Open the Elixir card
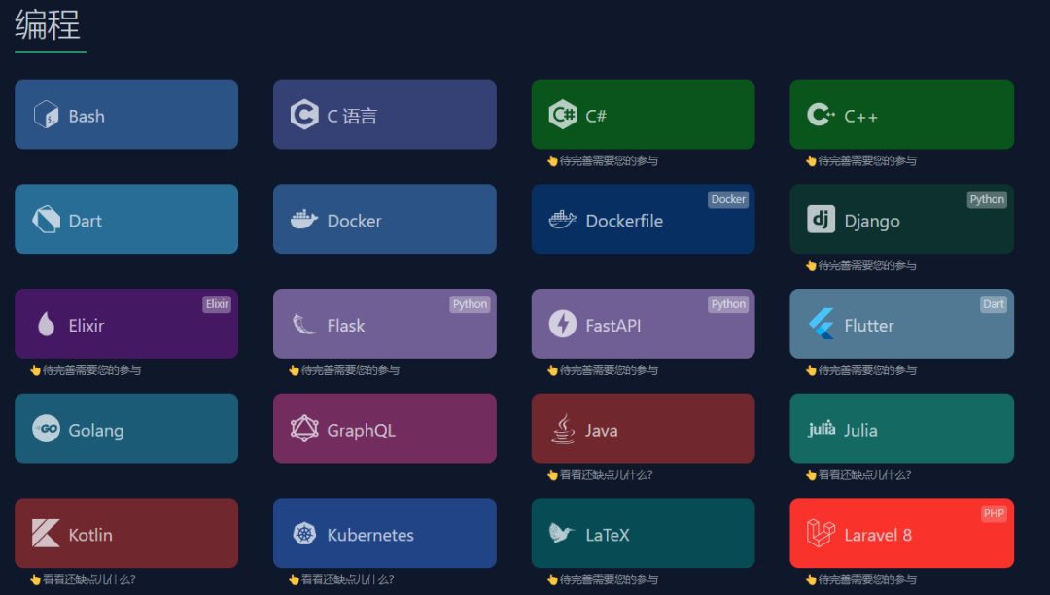1050x595 pixels. [126, 324]
